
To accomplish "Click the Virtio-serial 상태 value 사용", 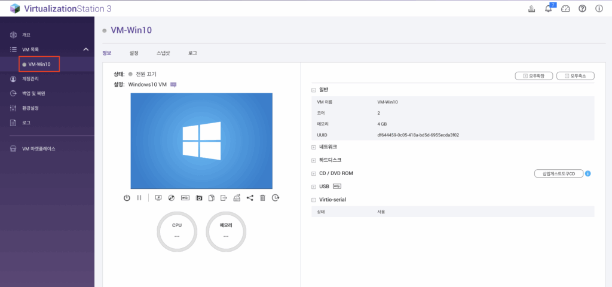I will click(381, 212).
